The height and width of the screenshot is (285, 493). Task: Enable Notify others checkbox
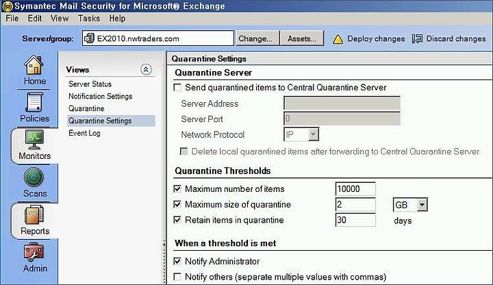[x=177, y=277]
